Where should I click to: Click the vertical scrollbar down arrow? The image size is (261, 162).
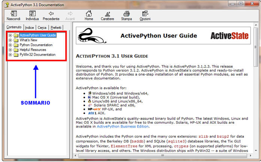pyautogui.click(x=256, y=150)
